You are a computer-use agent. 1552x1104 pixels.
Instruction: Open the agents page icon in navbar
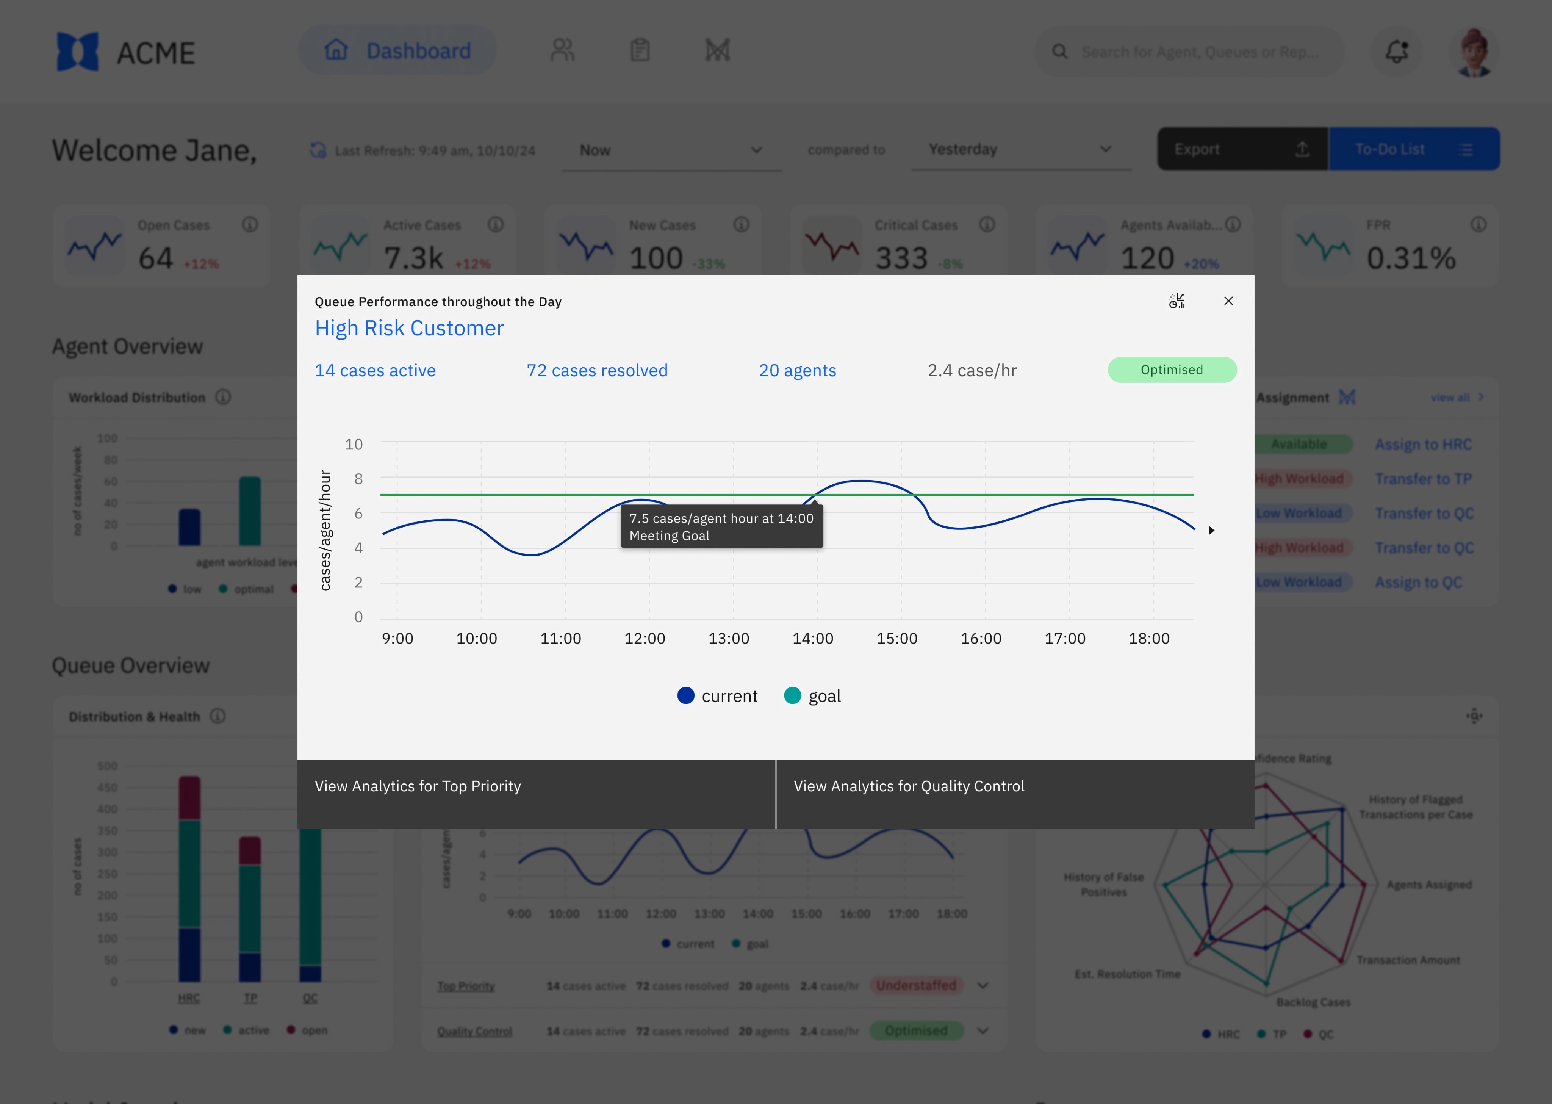coord(563,50)
